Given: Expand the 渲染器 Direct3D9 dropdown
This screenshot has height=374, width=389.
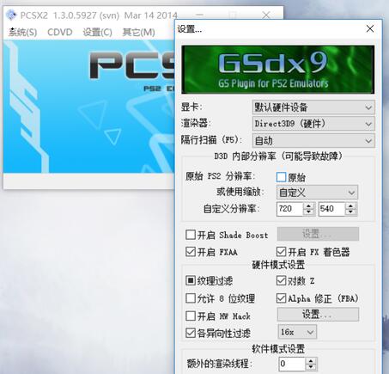Looking at the screenshot, I should (x=313, y=124).
